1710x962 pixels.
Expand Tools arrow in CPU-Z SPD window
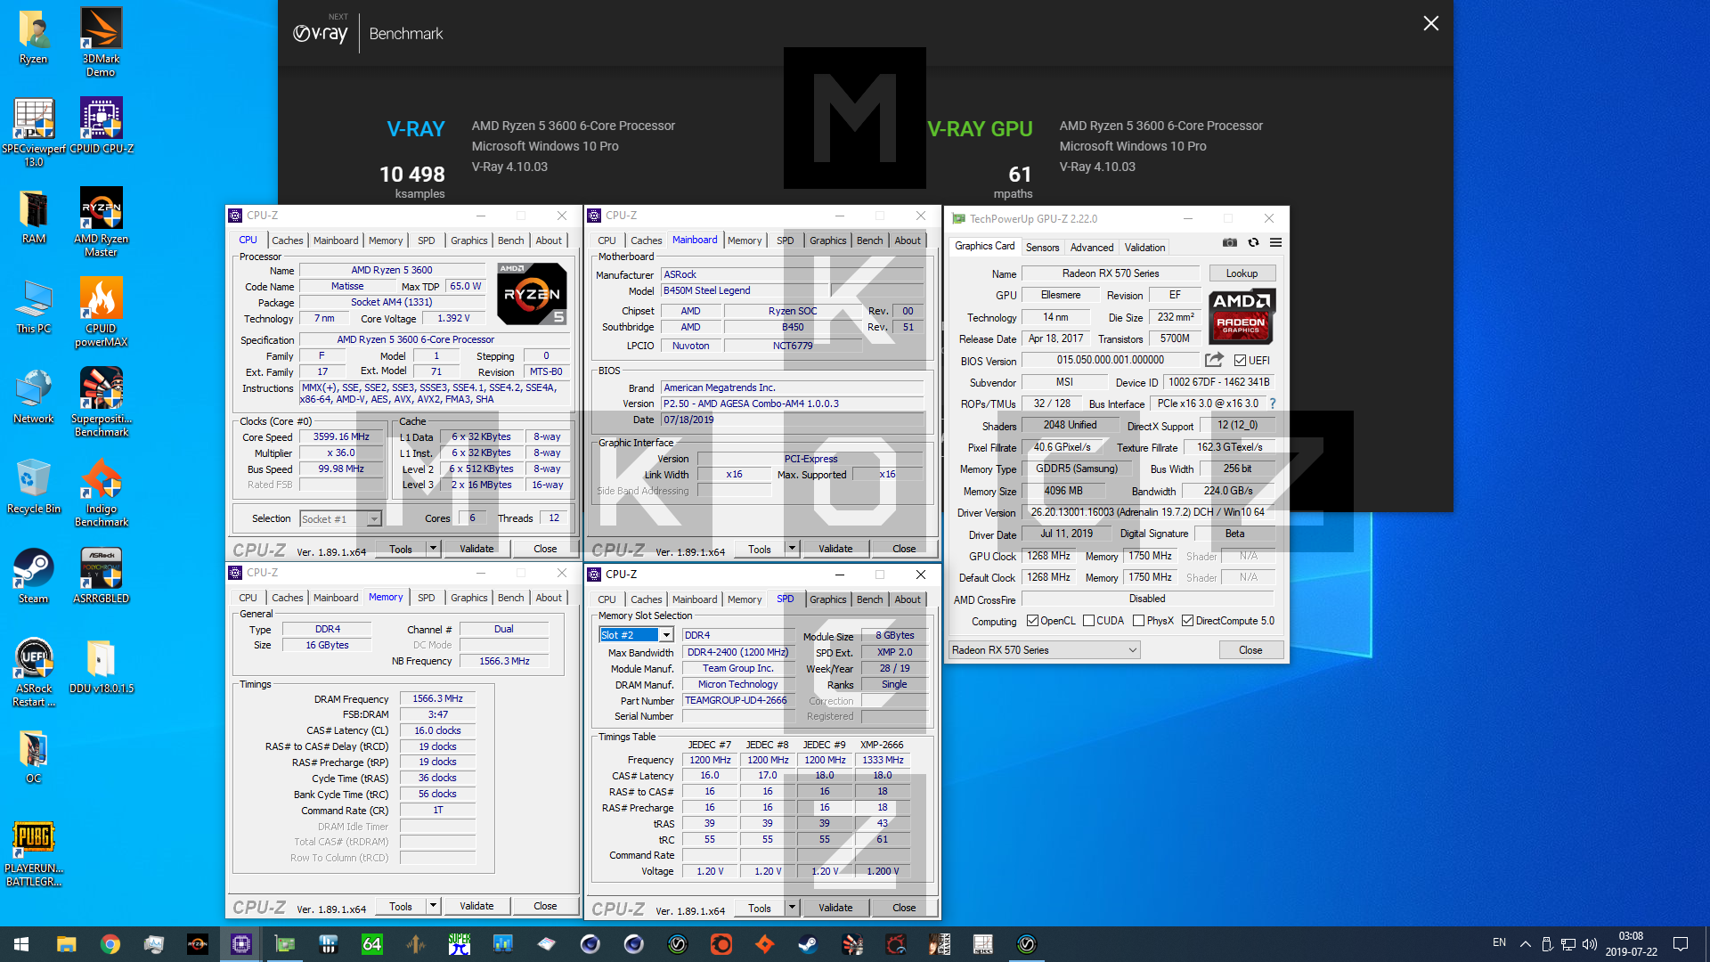point(792,908)
